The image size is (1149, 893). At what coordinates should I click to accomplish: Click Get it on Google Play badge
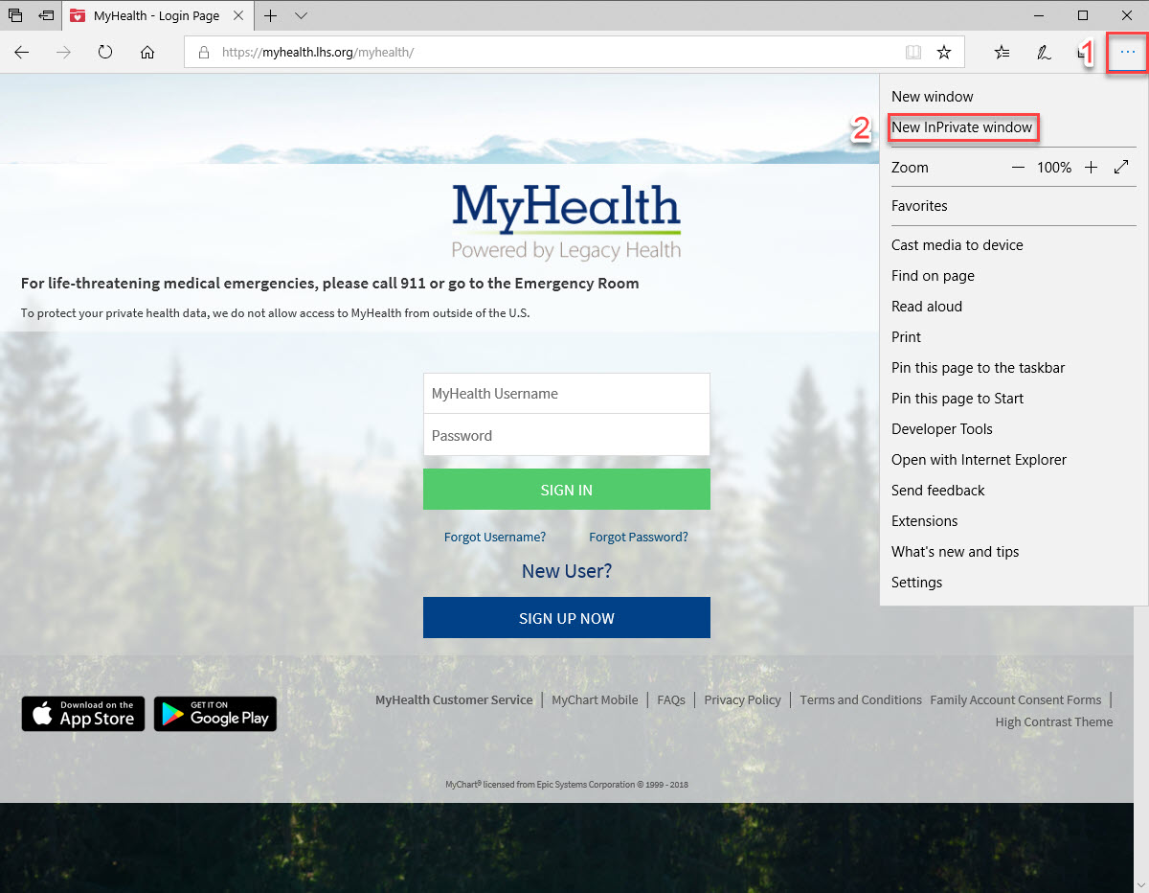pyautogui.click(x=215, y=714)
